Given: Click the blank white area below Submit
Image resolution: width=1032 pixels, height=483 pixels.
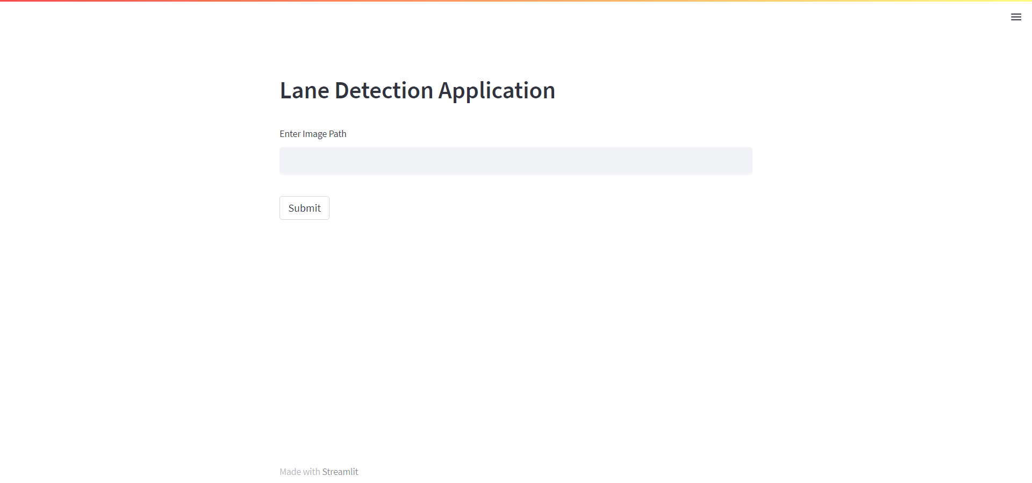Looking at the screenshot, I should tap(516, 322).
